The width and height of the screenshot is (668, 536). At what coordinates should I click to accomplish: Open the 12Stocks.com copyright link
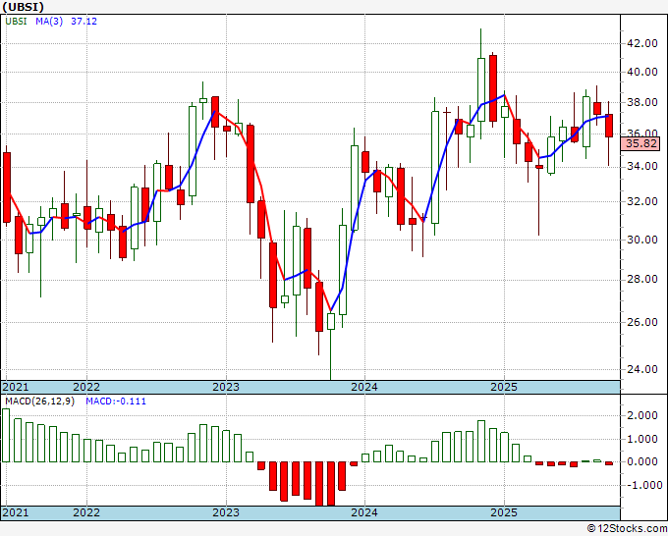[627, 528]
